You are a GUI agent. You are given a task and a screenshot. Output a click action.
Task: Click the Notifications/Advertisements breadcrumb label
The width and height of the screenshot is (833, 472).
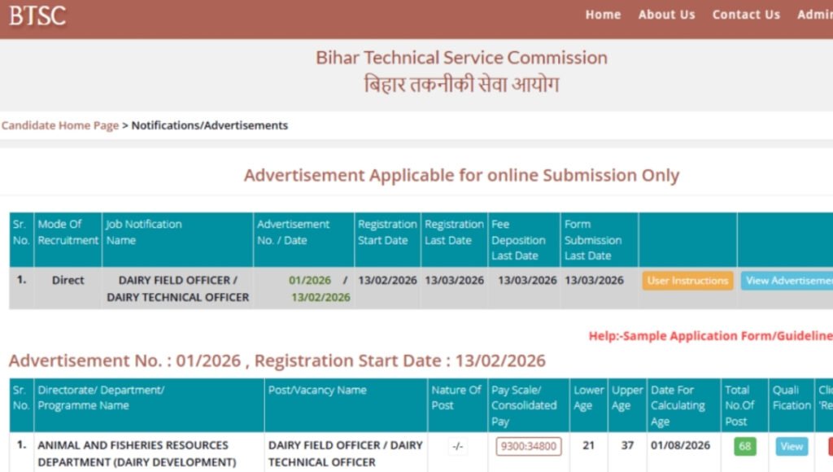coord(208,125)
